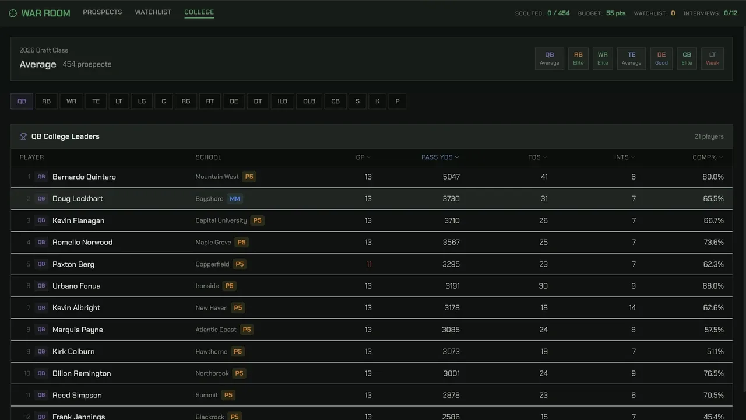This screenshot has height=420, width=746.
Task: Click the MM badge next to Bayshore
Action: (x=235, y=199)
